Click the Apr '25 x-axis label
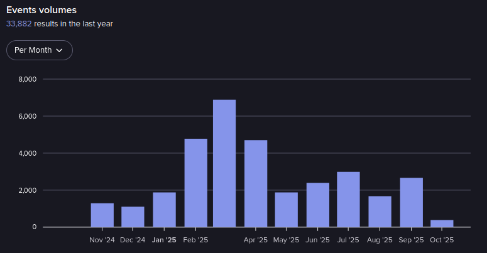487x253 pixels. (256, 240)
